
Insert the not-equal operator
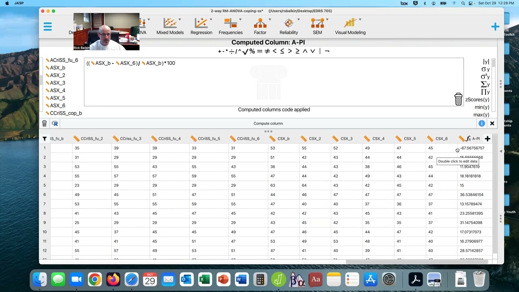tap(267, 51)
